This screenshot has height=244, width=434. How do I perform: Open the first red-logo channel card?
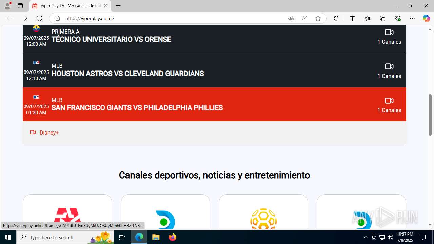(x=67, y=211)
